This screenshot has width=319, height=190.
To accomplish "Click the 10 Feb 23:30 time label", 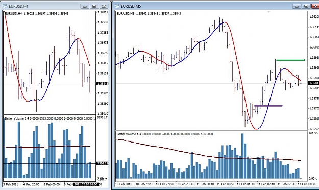I will [x=185, y=184].
